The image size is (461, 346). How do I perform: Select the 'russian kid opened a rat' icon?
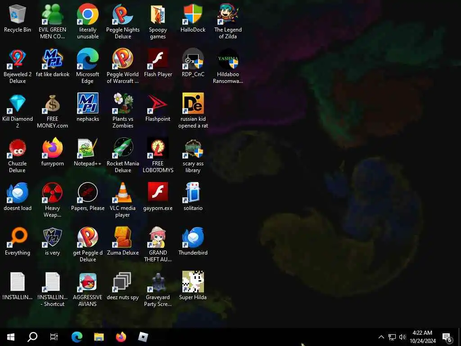(193, 111)
